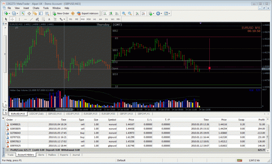272x164 pixels.
Task: Expand the Templates dropdown arrow
Action: pos(169,14)
